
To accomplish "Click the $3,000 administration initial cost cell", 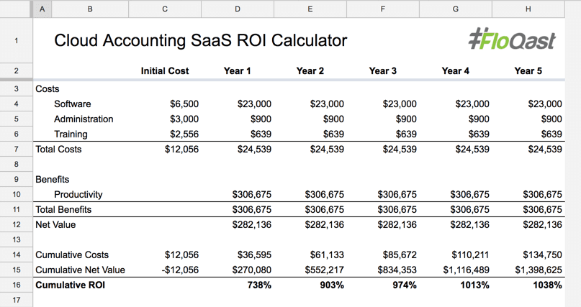I will [x=184, y=119].
